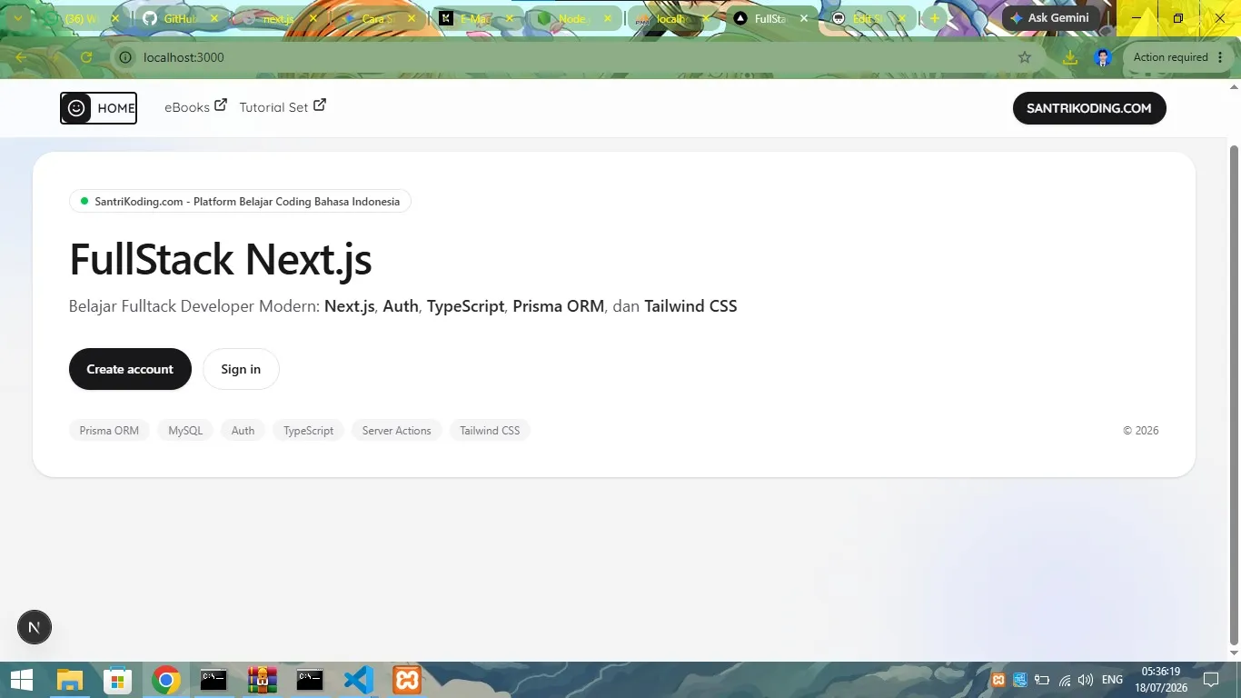Click the Server Actions tag chip

396,431
